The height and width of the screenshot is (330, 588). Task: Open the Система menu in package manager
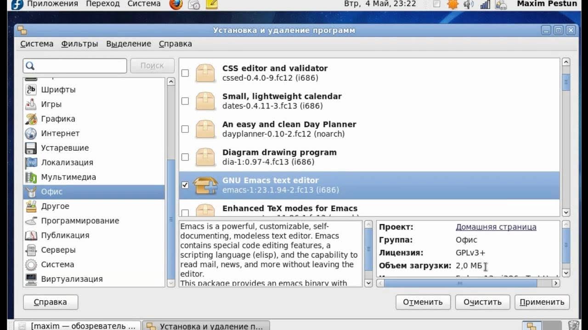coord(37,44)
